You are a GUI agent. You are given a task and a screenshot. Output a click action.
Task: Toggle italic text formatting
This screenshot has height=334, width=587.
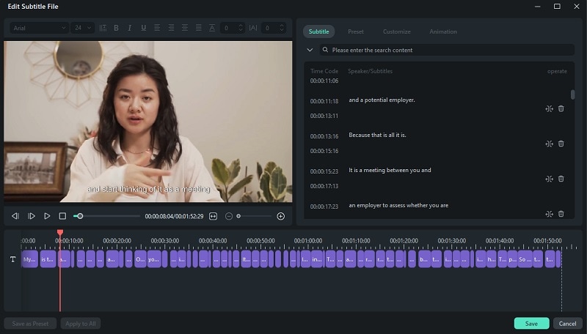[x=130, y=28]
